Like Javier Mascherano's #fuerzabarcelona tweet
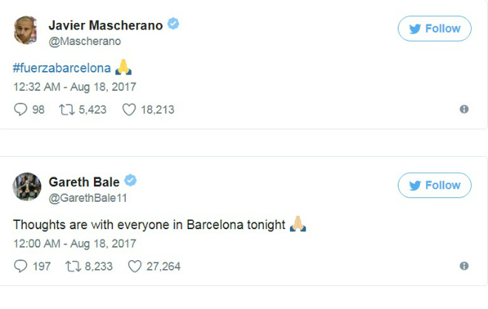 129,109
